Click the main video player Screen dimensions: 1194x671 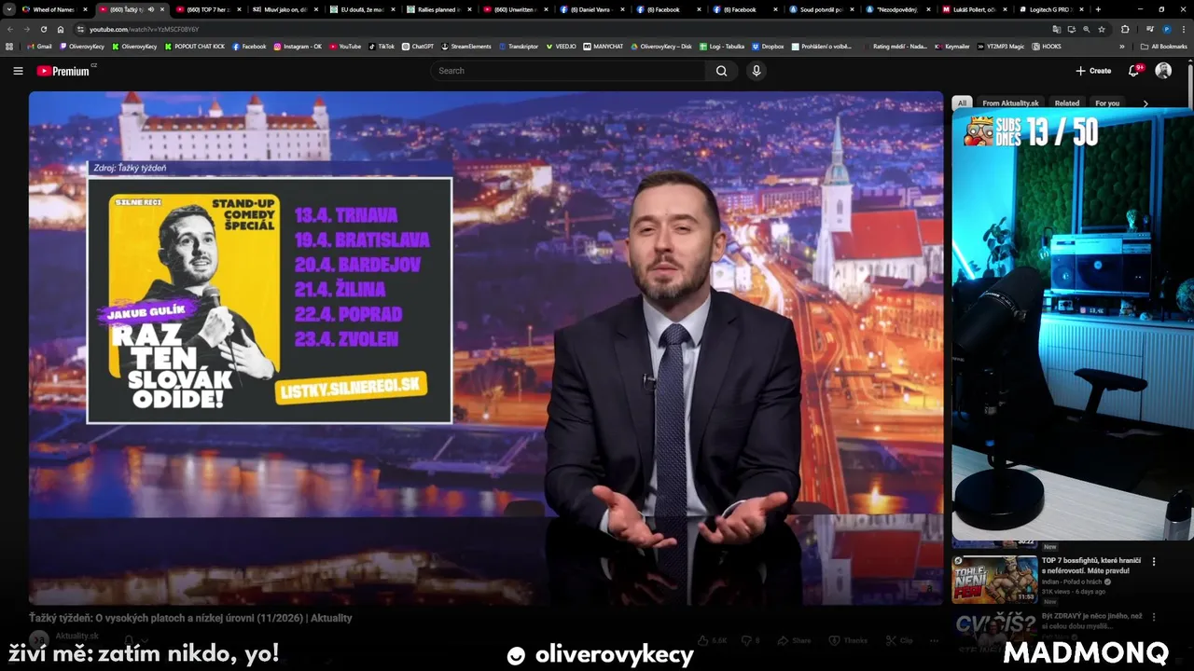pos(486,348)
